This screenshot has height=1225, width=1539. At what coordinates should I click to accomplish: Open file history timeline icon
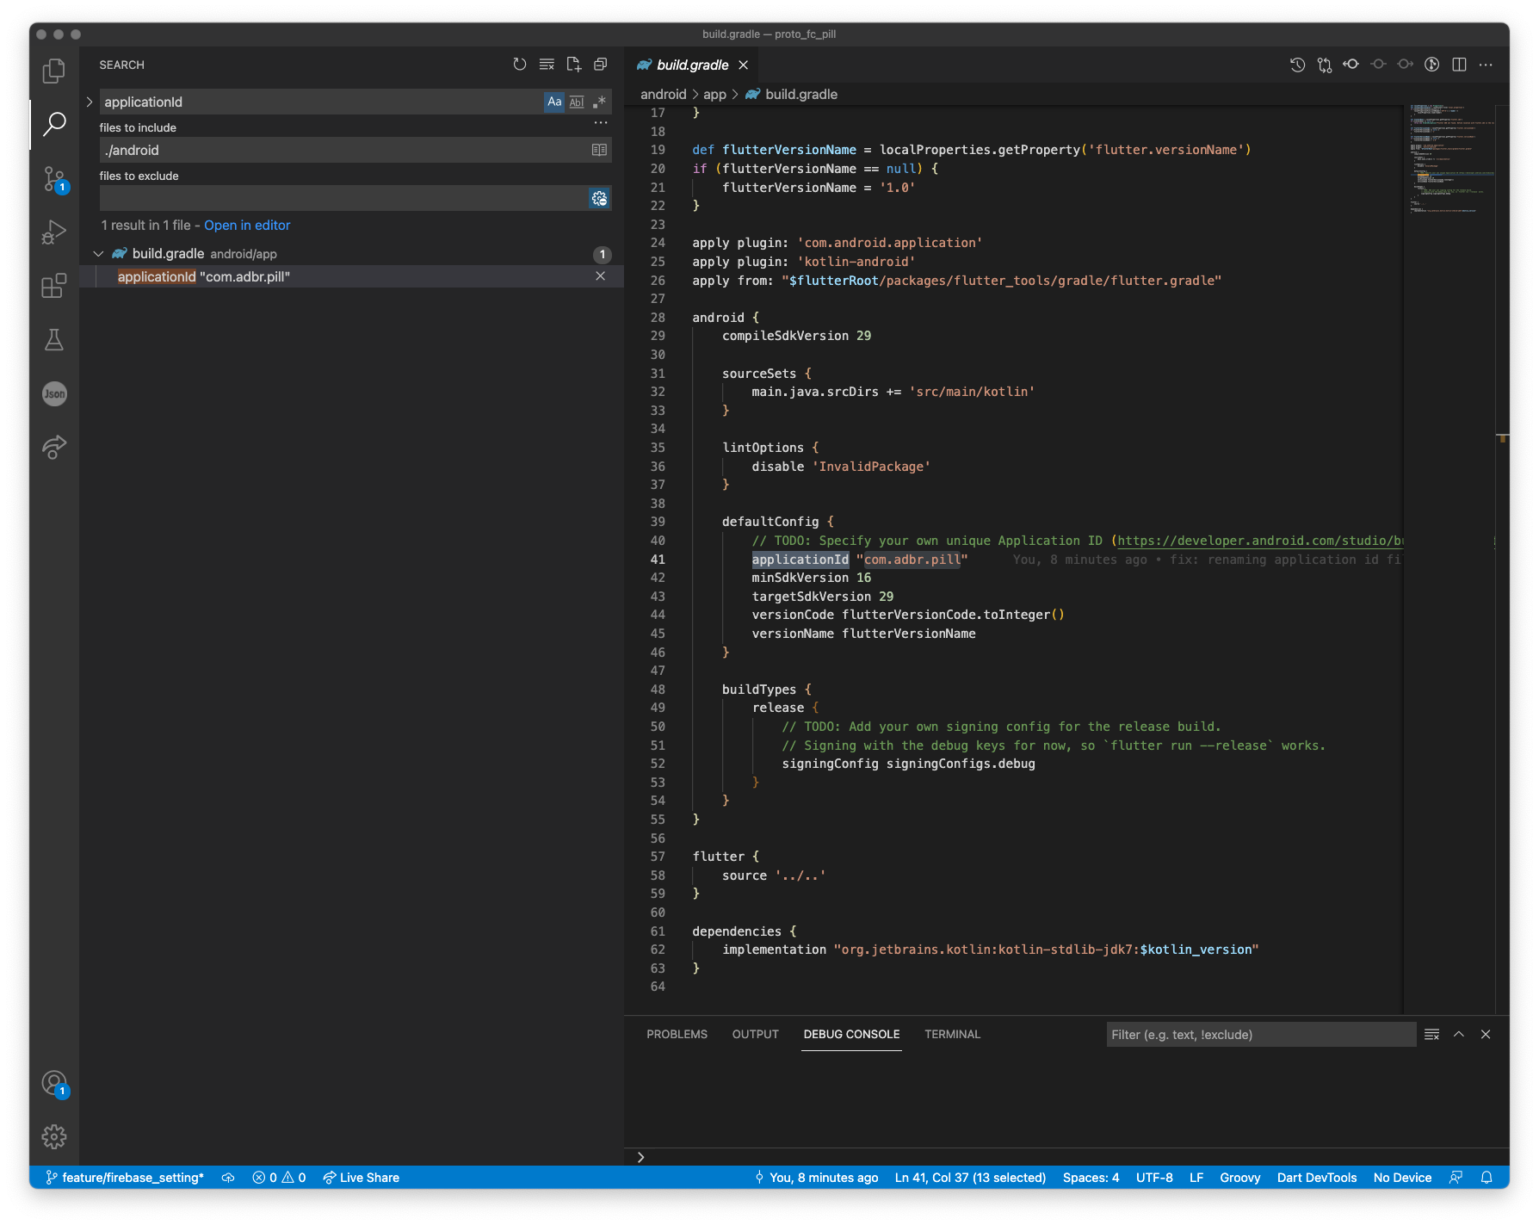[1297, 65]
